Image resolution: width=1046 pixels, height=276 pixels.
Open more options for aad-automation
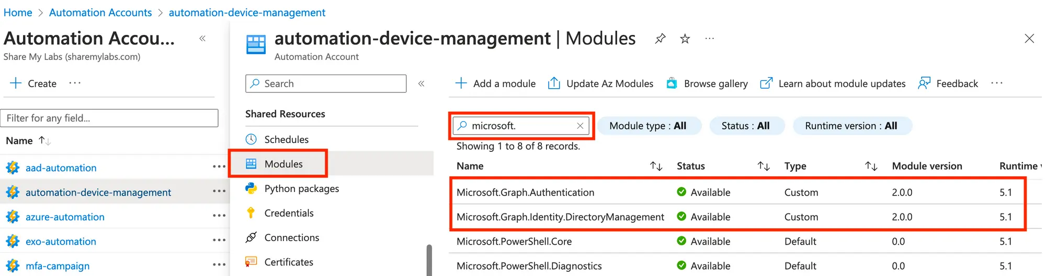point(219,167)
